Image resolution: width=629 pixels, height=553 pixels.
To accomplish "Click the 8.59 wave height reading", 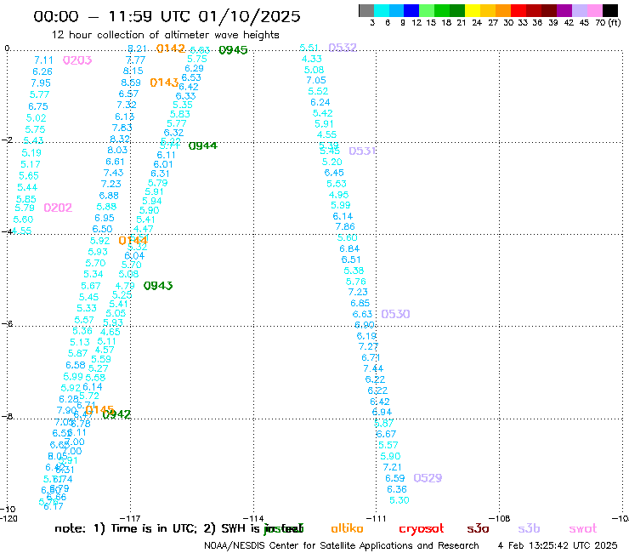I will coord(131,83).
